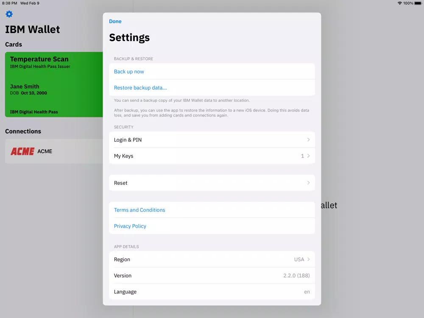Screen dimensions: 424x318
Task: Open the Region setting row
Action: coord(212,259)
